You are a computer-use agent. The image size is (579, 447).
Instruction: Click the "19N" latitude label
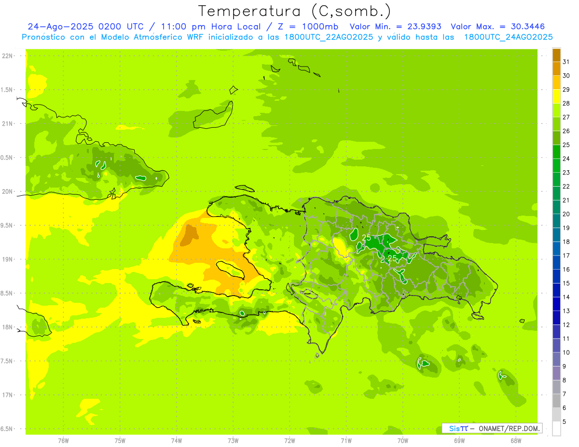[8, 259]
